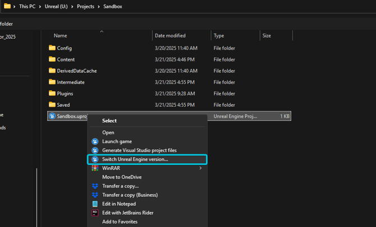Click the Unreal Engine Proj... type cell
The height and width of the screenshot is (227, 376).
tap(235, 116)
